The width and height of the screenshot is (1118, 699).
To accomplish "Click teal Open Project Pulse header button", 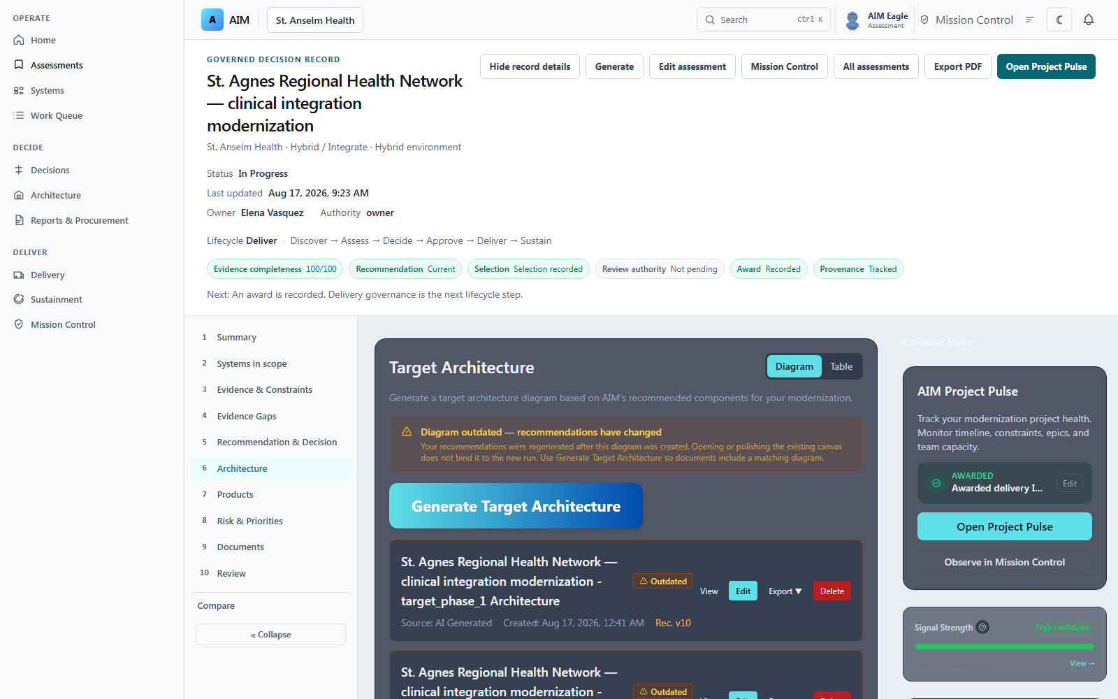I will (x=1046, y=66).
